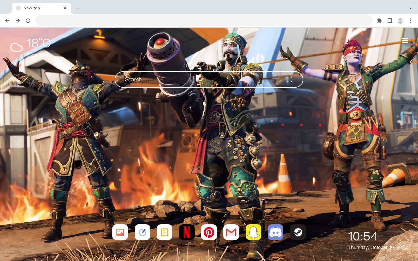Screen dimensions: 418x261
Task: Open the yellow notes shortcut icon
Action: (x=165, y=232)
